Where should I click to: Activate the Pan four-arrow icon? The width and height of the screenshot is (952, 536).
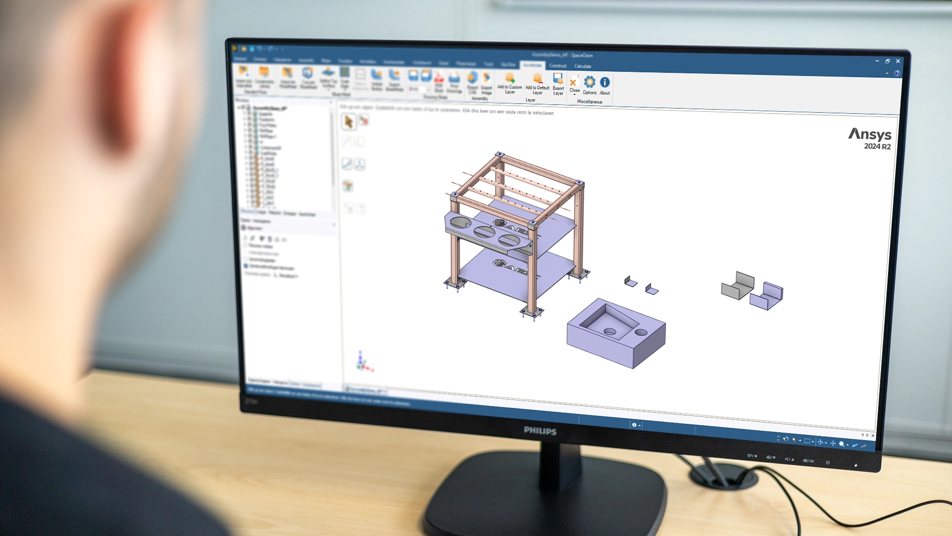coord(833,443)
